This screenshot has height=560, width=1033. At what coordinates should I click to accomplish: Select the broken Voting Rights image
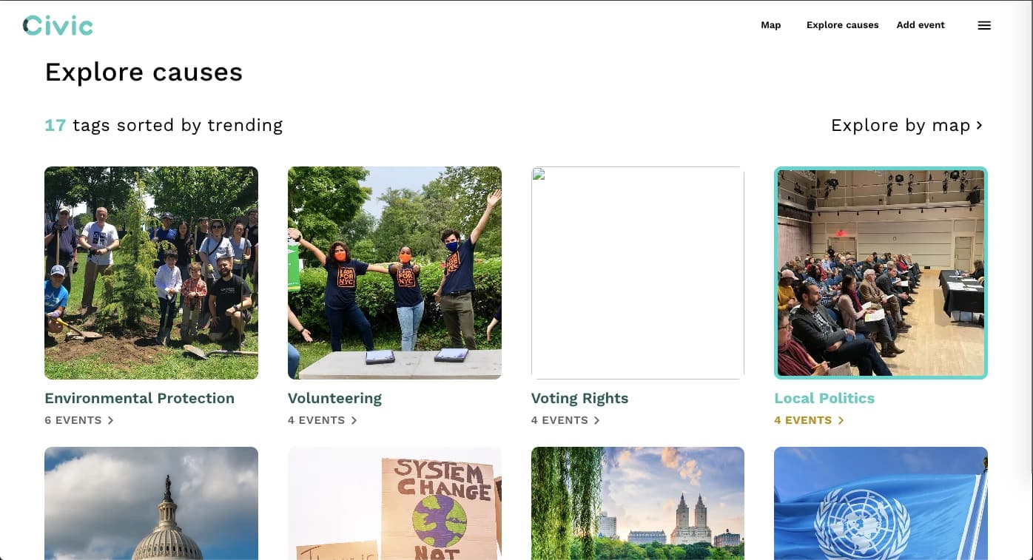[x=638, y=273]
